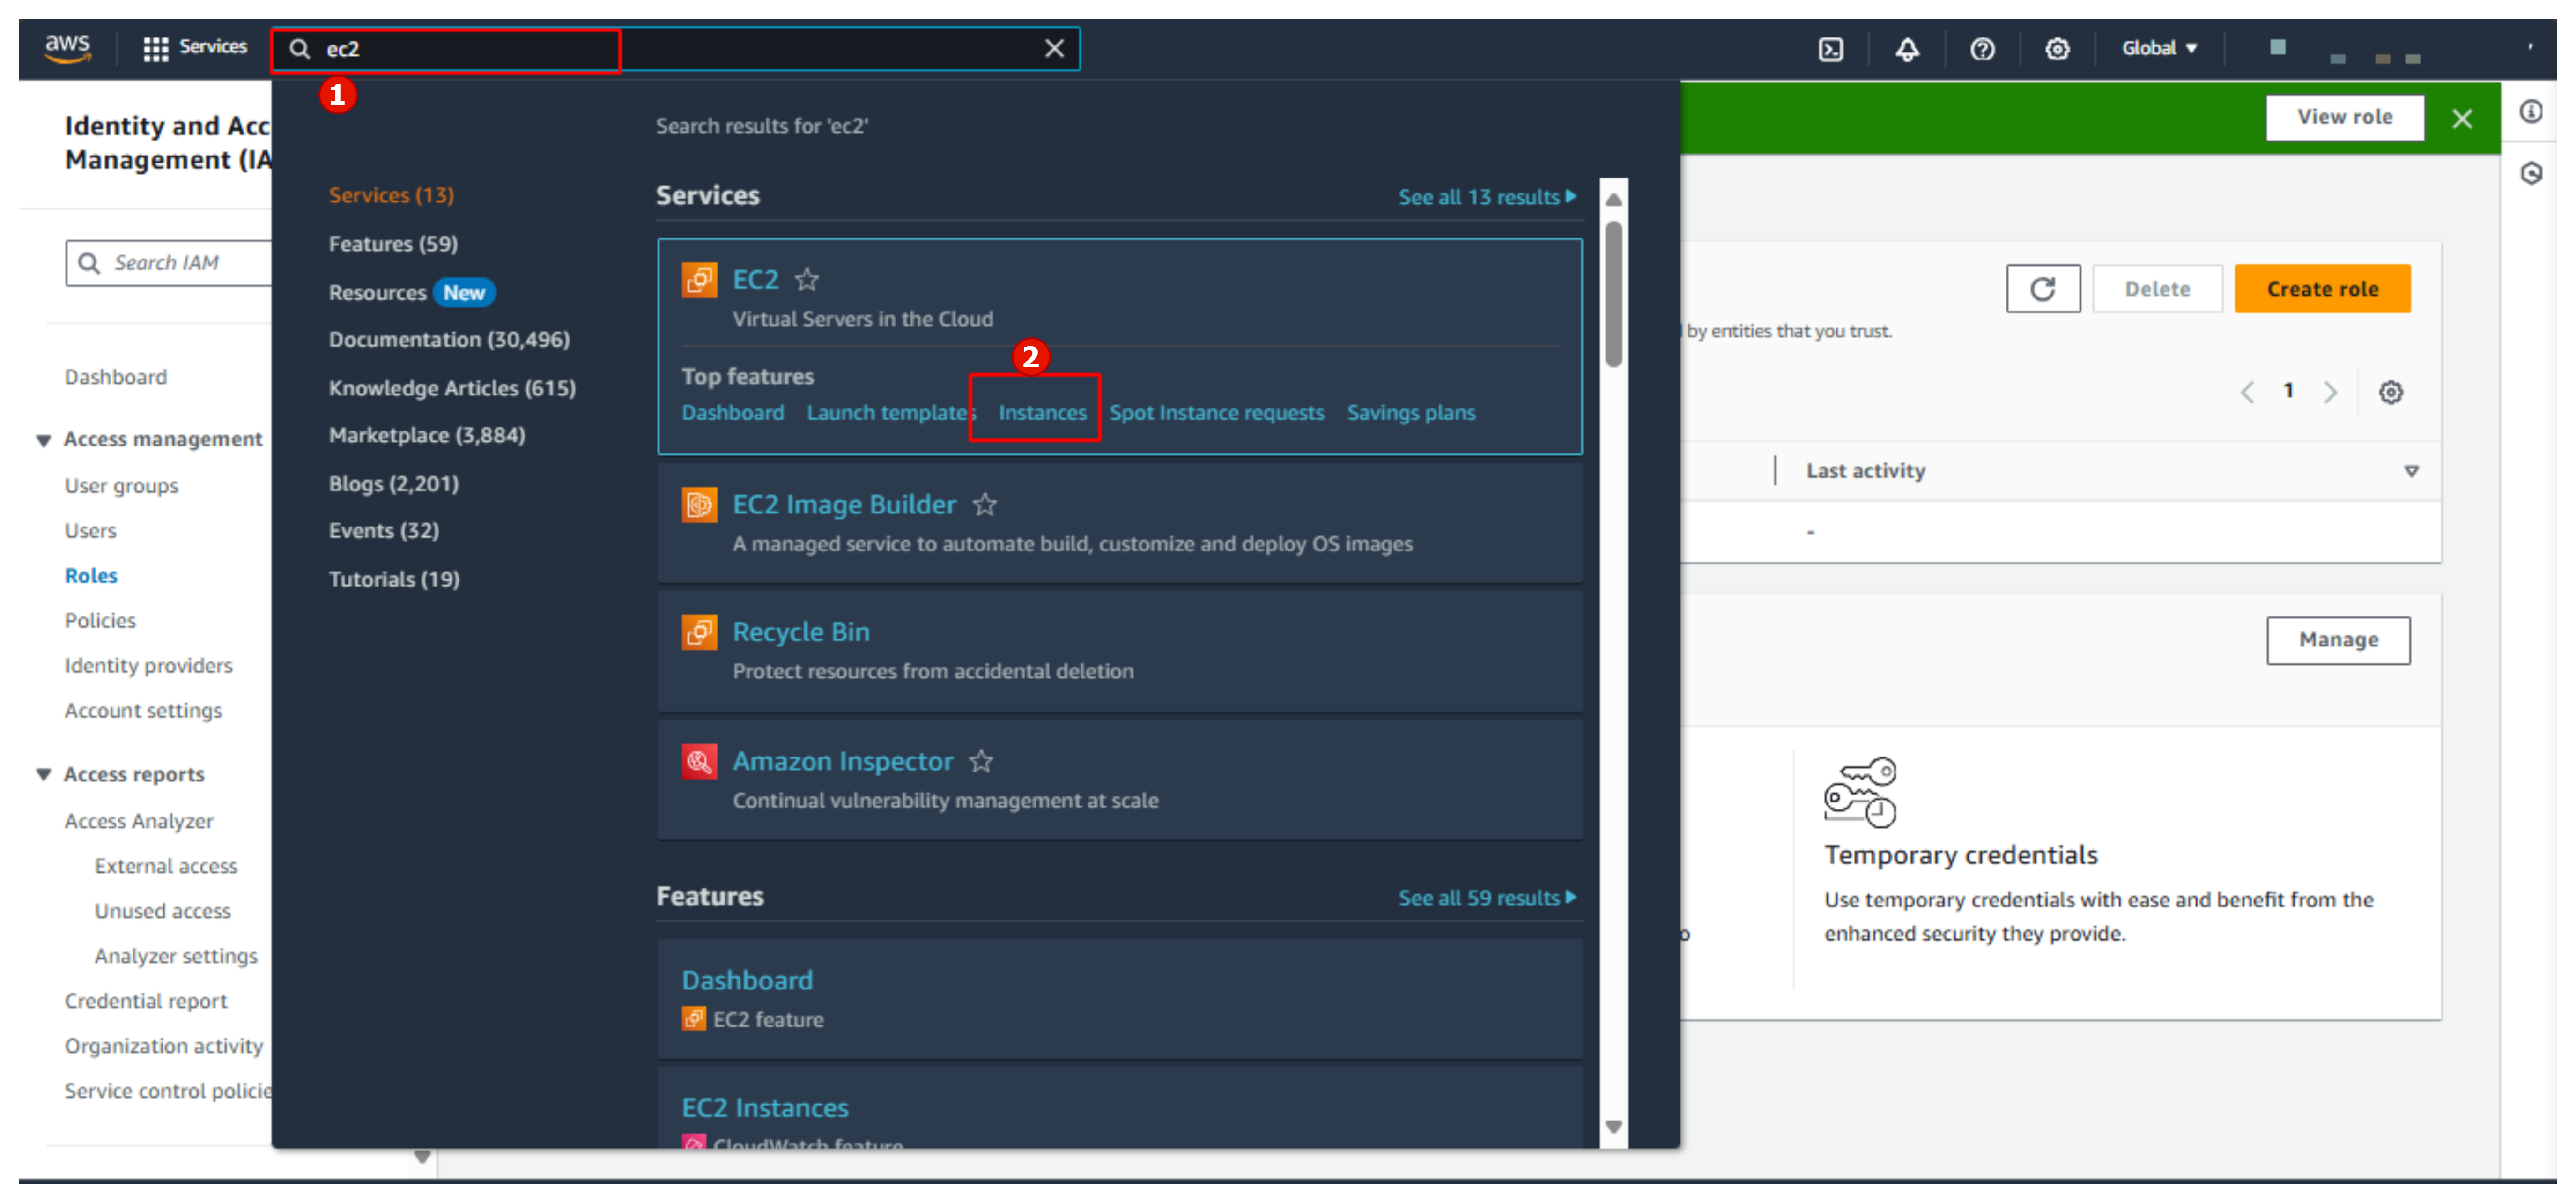Filter results by Services (13)
The width and height of the screenshot is (2576, 1203).
pyautogui.click(x=391, y=195)
